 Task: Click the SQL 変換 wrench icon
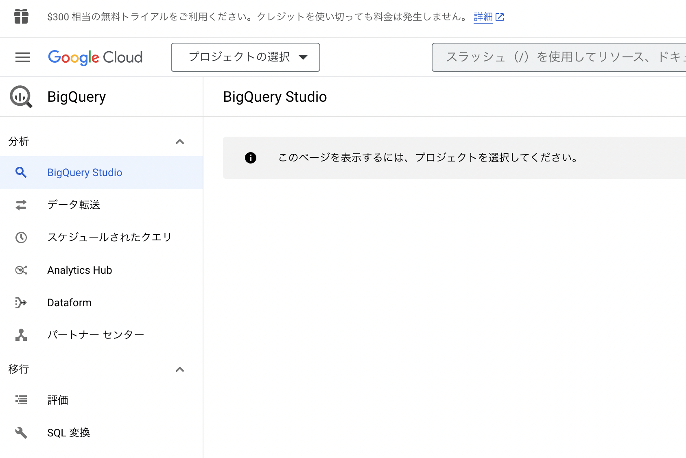pyautogui.click(x=21, y=433)
